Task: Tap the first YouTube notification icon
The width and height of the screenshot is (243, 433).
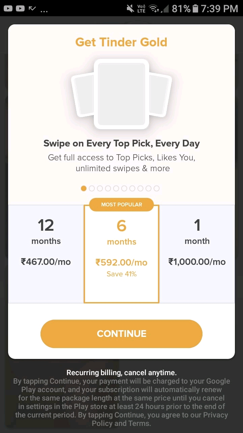Action: 8,8
